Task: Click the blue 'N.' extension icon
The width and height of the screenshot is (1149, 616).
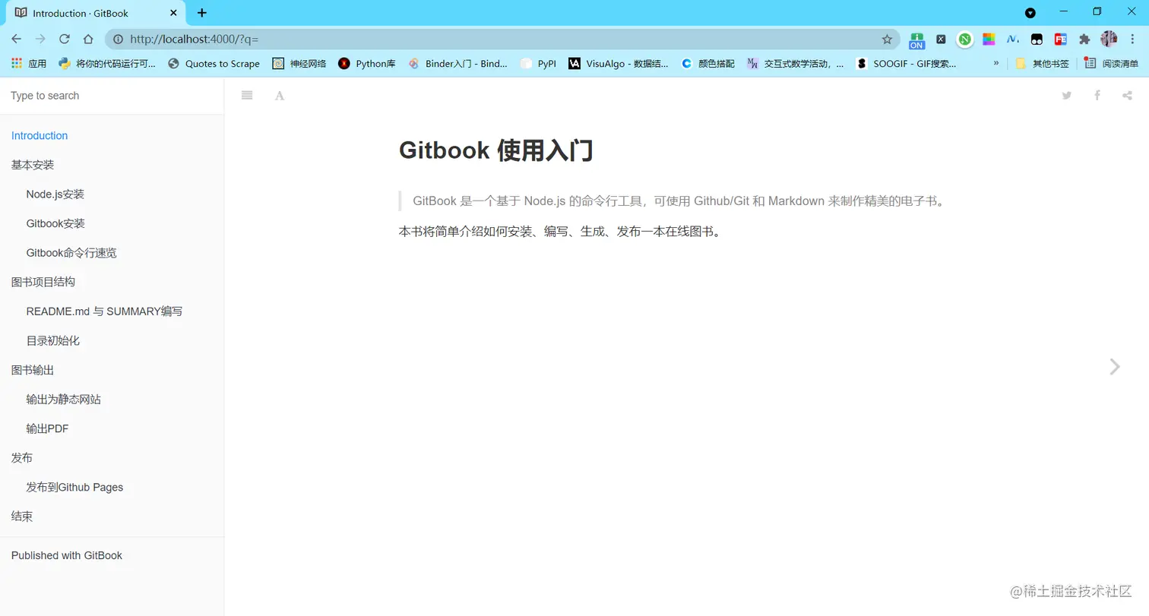Action: click(1013, 39)
